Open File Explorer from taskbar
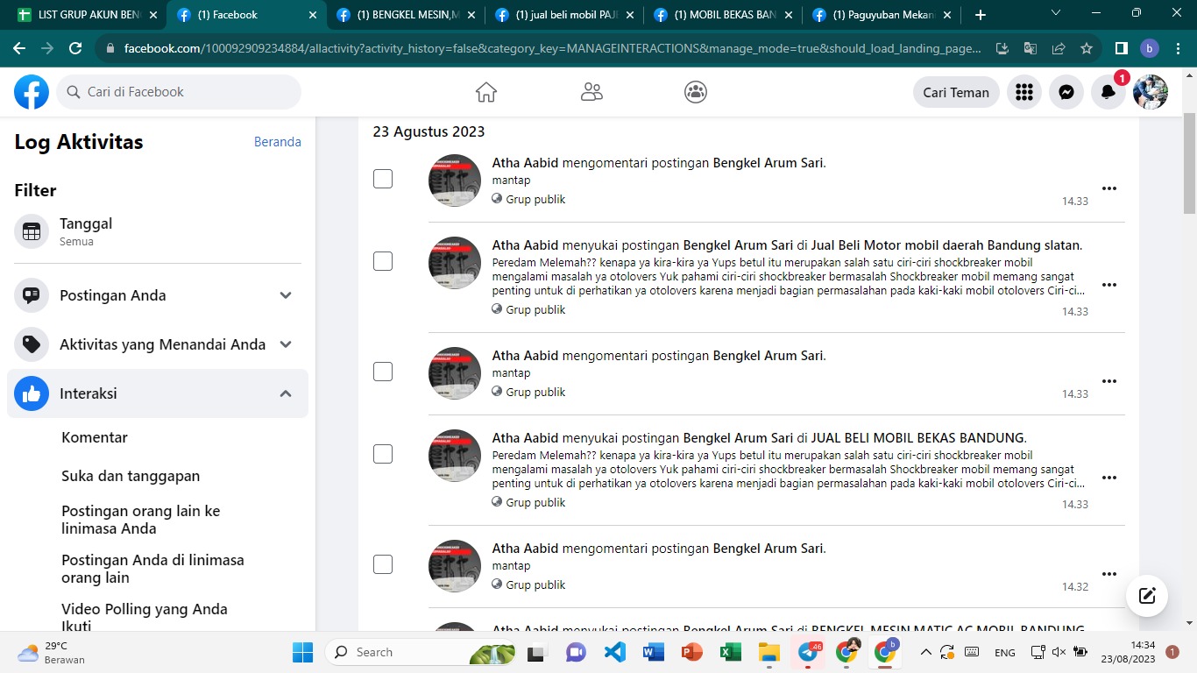 (x=768, y=652)
